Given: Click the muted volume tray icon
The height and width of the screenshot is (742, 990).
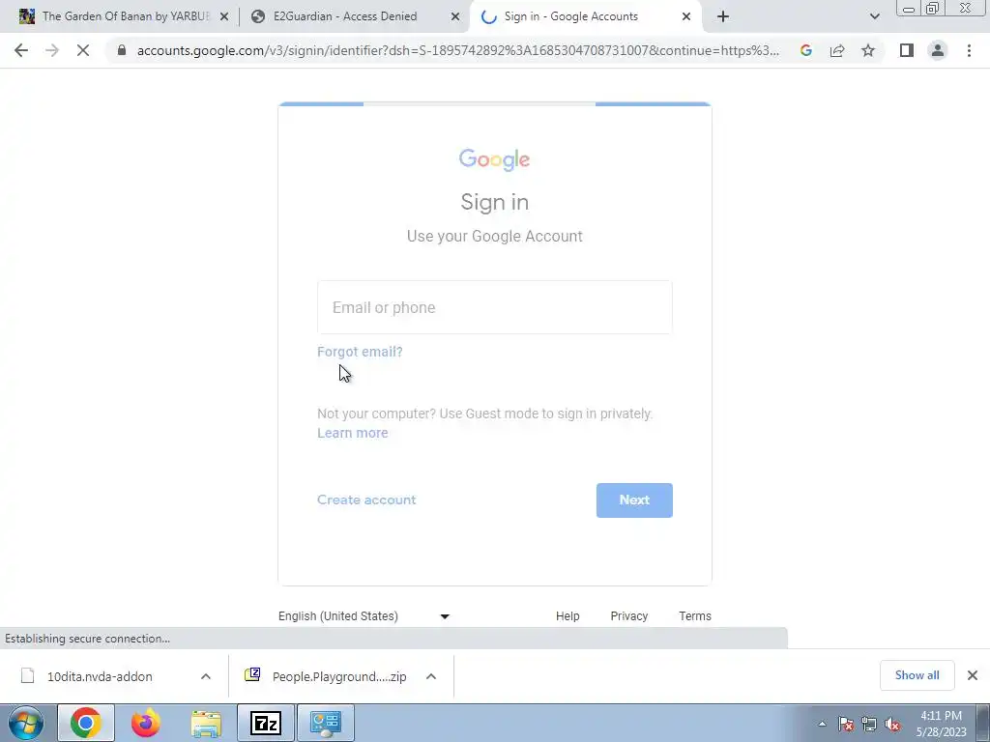Looking at the screenshot, I should (x=892, y=724).
